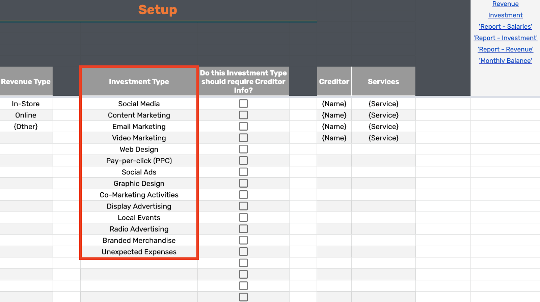Viewport: 540px width, 302px height.
Task: Check the box for Web Design
Action: pyautogui.click(x=243, y=149)
